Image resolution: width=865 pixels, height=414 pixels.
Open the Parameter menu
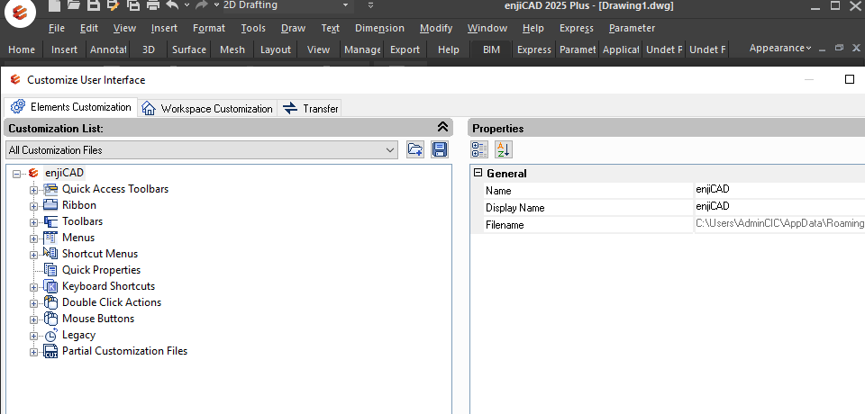[633, 28]
